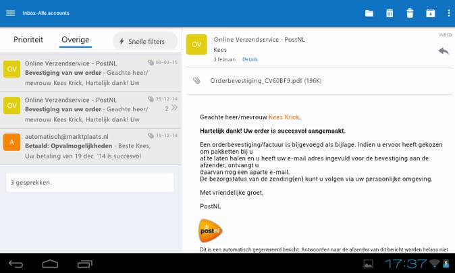Switch to the Prioriteit tab

(28, 40)
